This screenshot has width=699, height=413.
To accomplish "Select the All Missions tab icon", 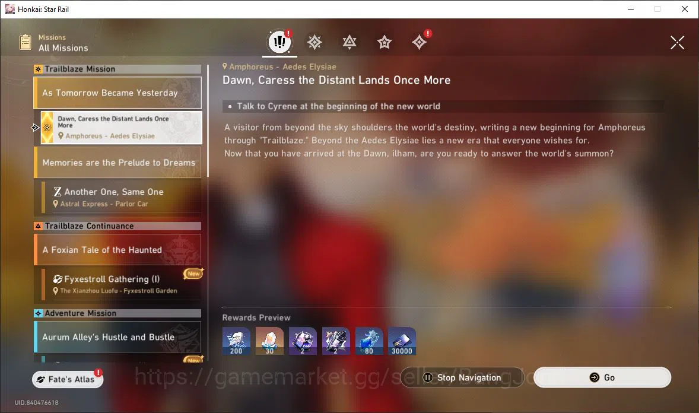I will click(279, 42).
